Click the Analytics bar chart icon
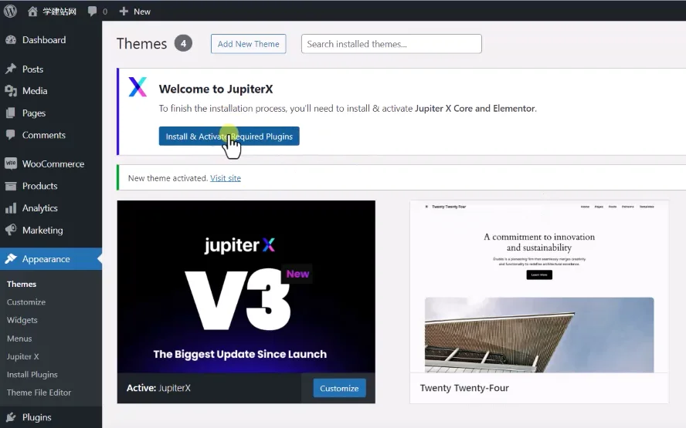The image size is (686, 428). tap(11, 208)
